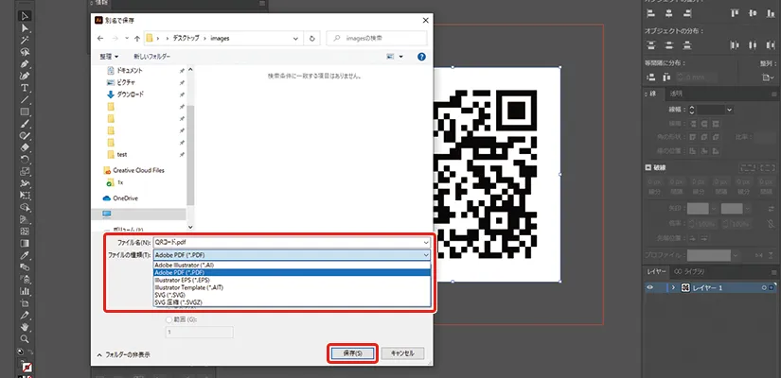
Task: Select the Rotate tool
Action: pos(25,160)
